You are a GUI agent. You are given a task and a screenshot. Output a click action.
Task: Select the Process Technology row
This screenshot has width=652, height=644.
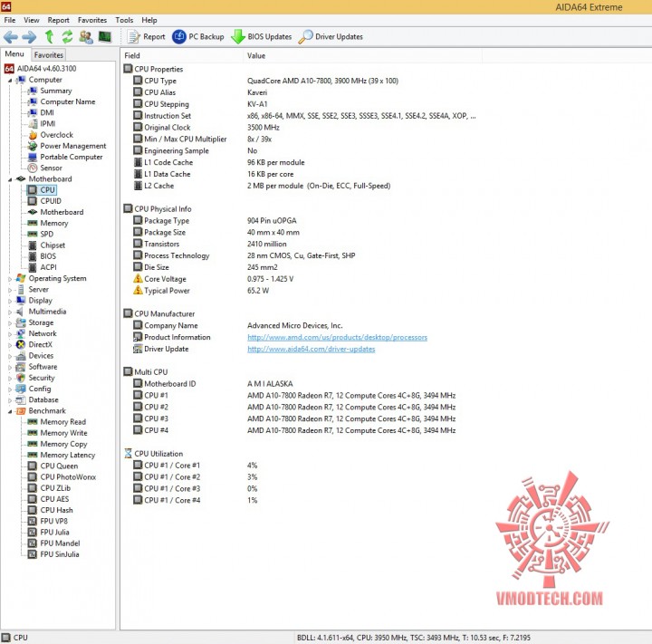[x=244, y=255]
